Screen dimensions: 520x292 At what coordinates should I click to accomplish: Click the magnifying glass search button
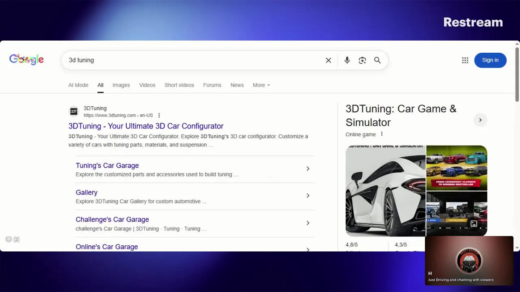click(x=377, y=60)
